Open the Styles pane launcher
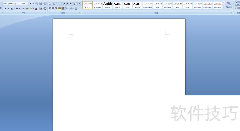Screen dimensions: 240x131 pos(232,13)
